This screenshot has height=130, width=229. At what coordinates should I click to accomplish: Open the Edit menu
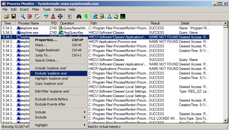click(14, 9)
